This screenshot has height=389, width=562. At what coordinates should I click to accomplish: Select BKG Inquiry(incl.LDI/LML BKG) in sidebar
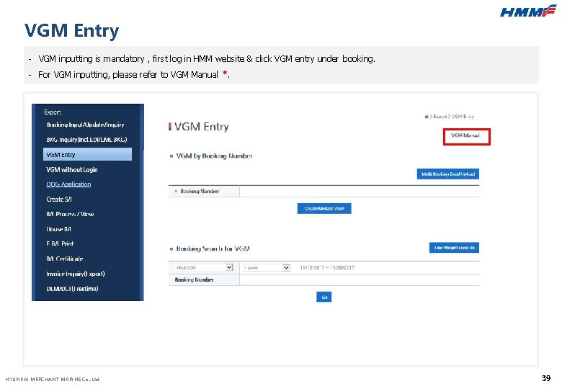coord(86,139)
